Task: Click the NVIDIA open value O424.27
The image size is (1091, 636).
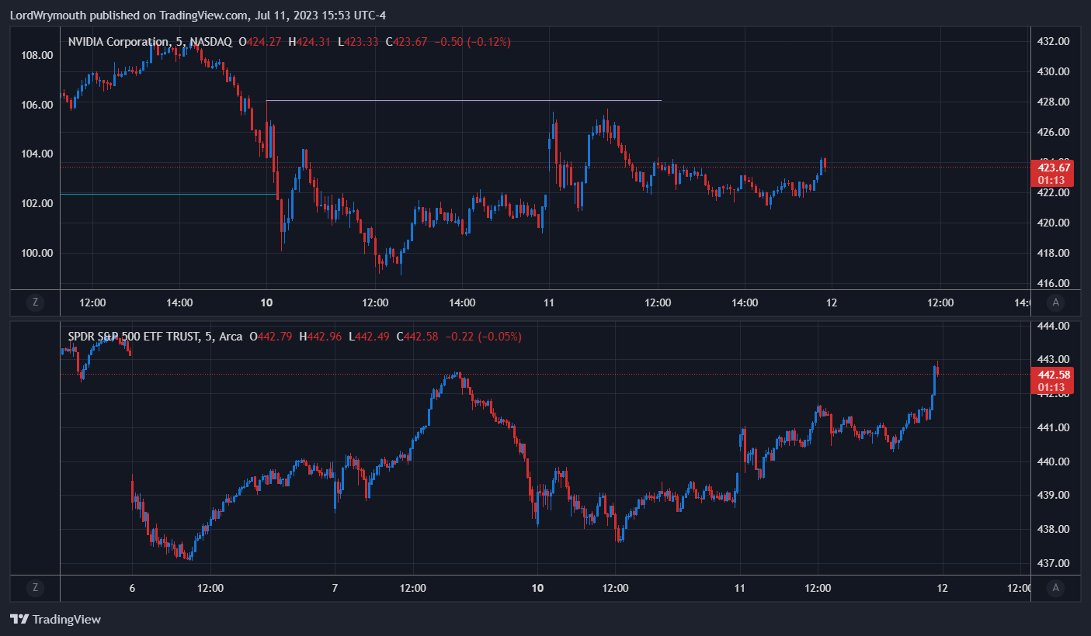Action: tap(260, 42)
